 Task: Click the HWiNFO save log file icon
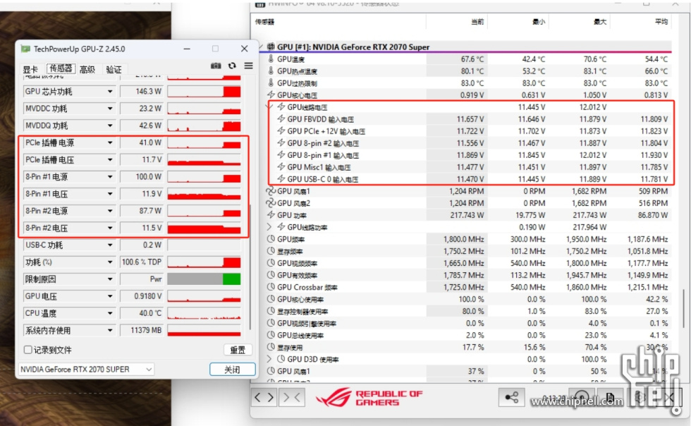610,397
